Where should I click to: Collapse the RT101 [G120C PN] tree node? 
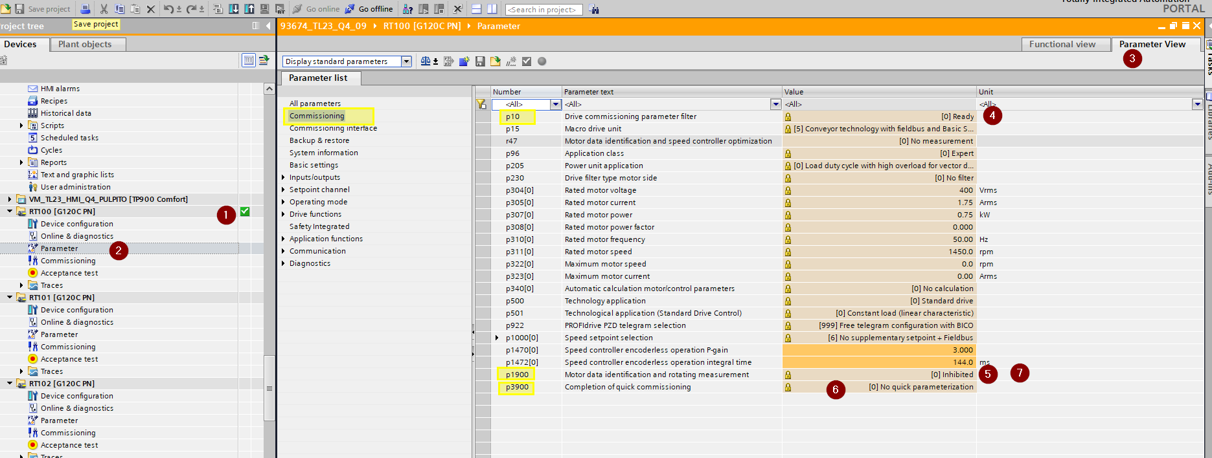click(10, 298)
